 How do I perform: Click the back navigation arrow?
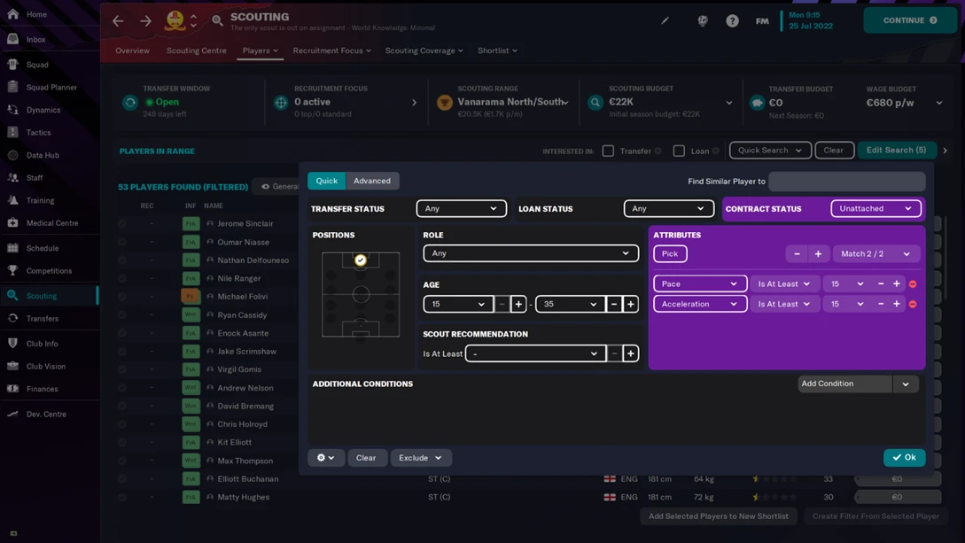[118, 20]
